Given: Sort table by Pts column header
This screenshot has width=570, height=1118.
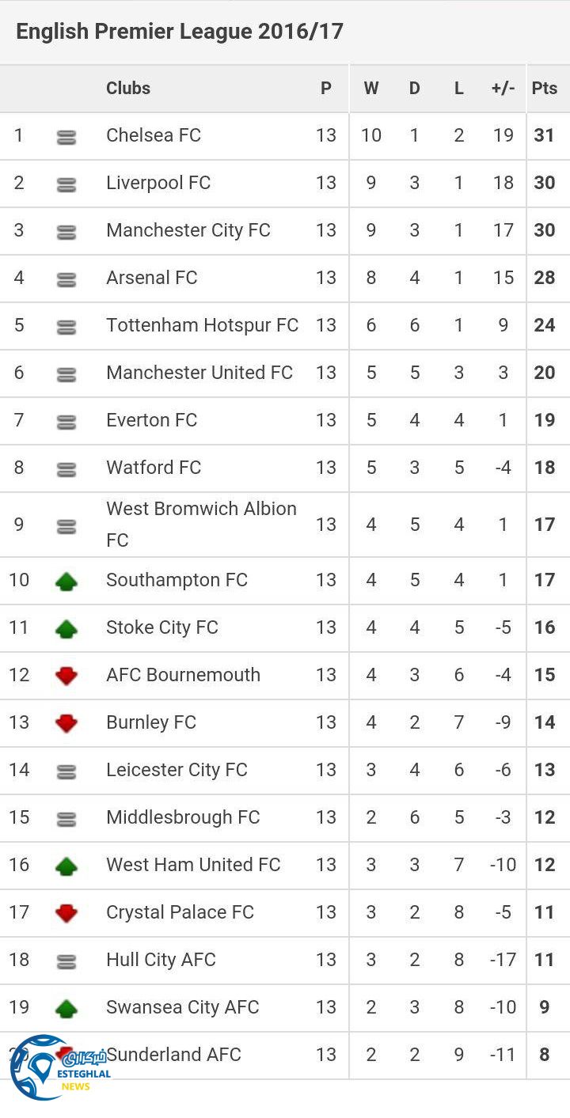Looking at the screenshot, I should [x=545, y=89].
